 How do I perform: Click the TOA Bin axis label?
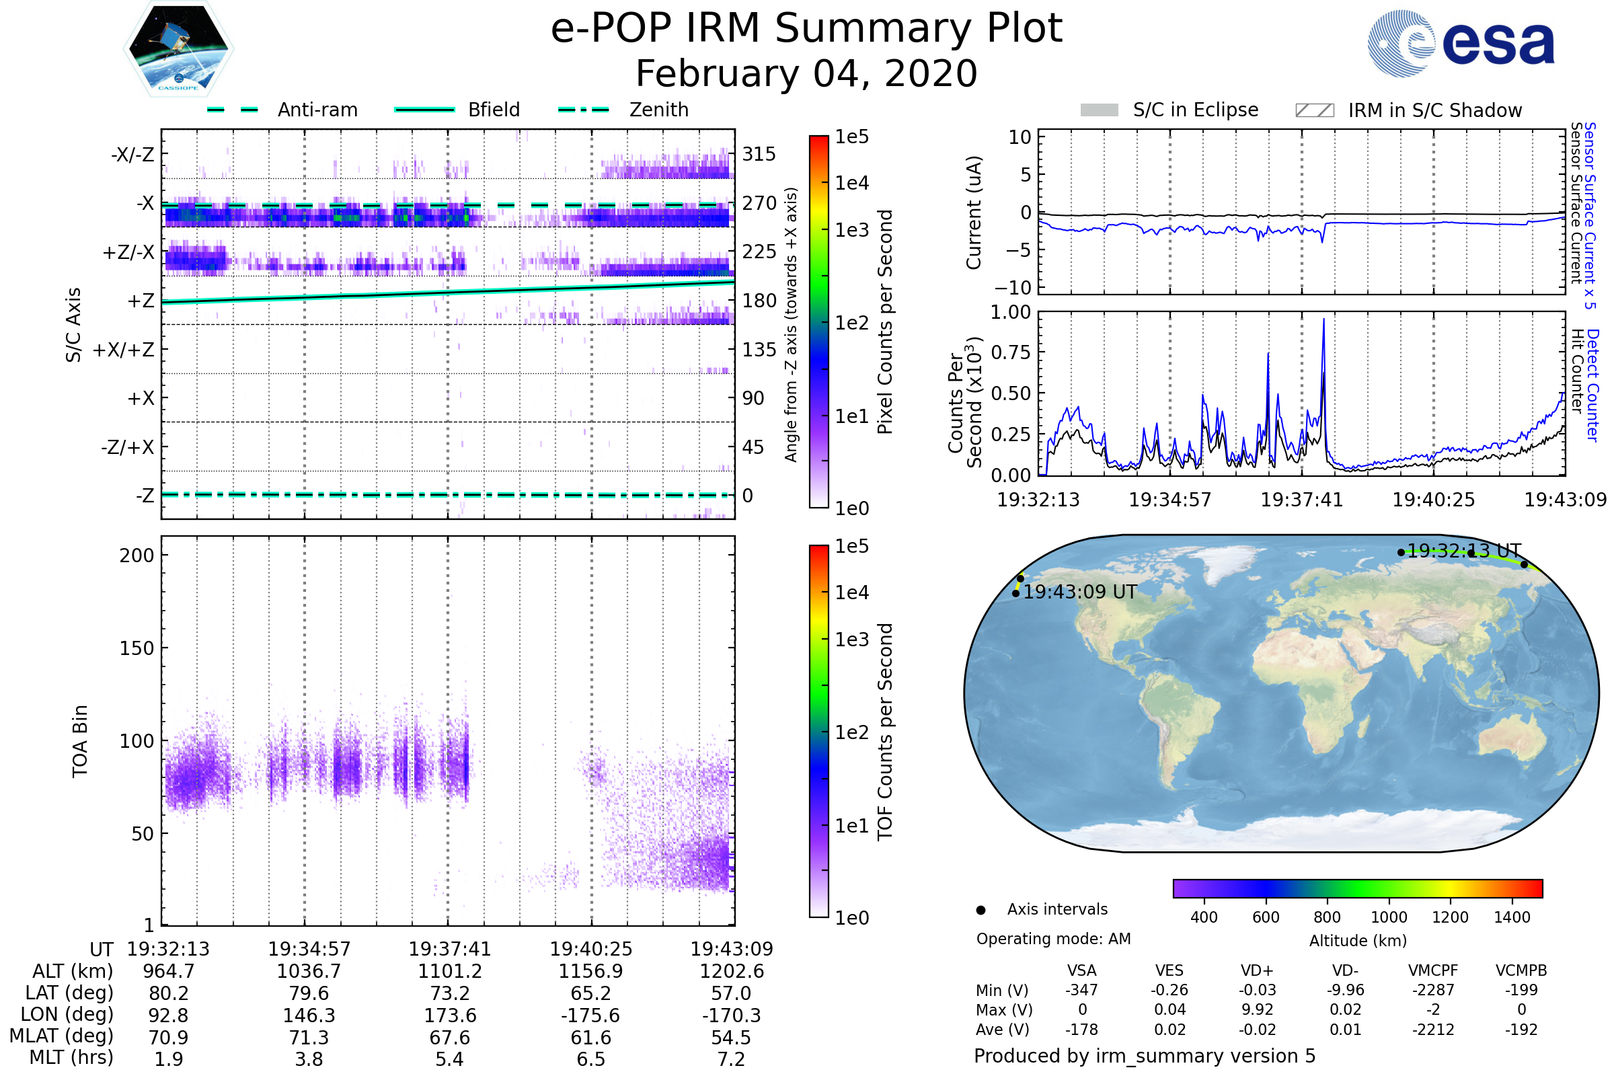click(79, 741)
